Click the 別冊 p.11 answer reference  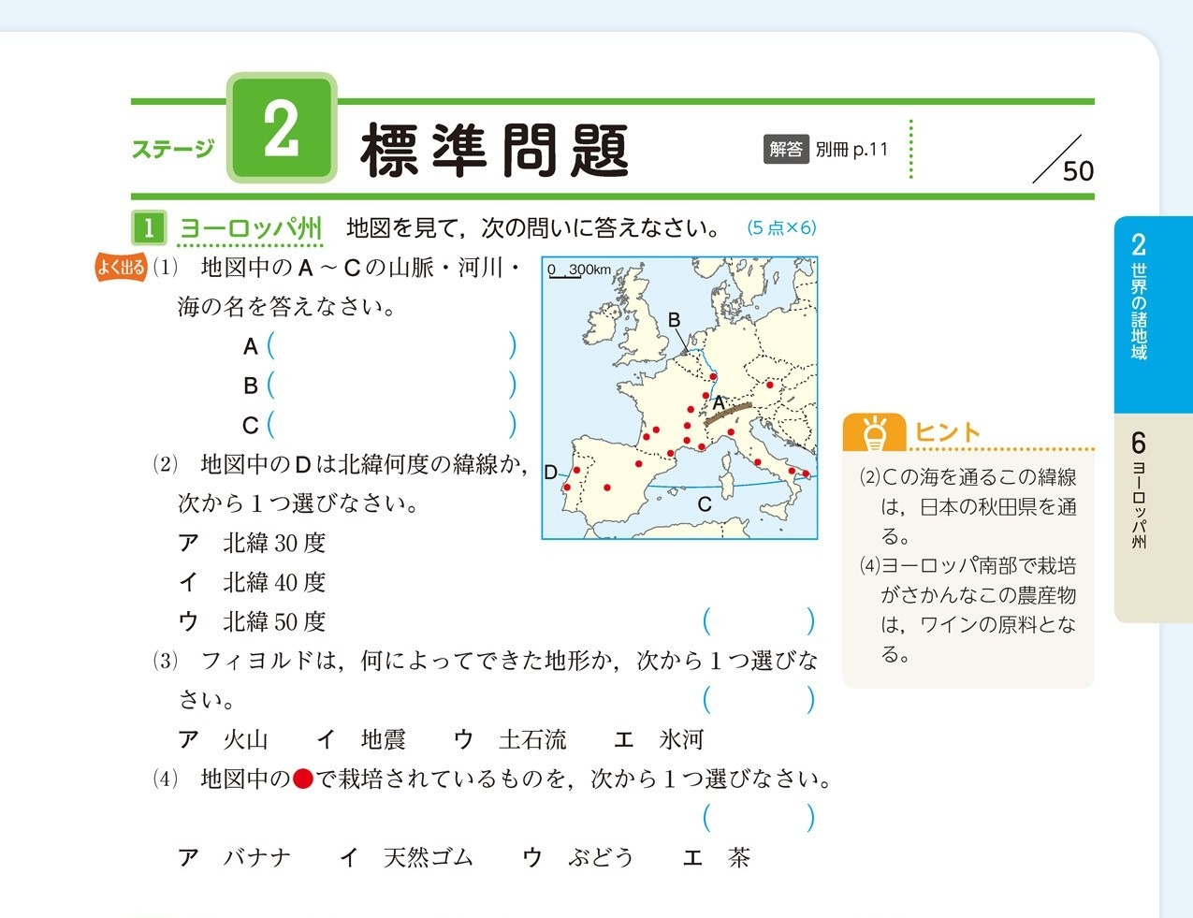point(851,149)
